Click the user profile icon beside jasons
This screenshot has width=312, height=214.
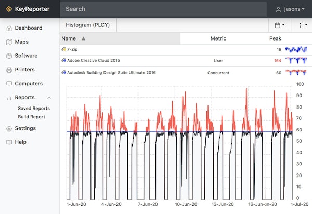(x=278, y=9)
